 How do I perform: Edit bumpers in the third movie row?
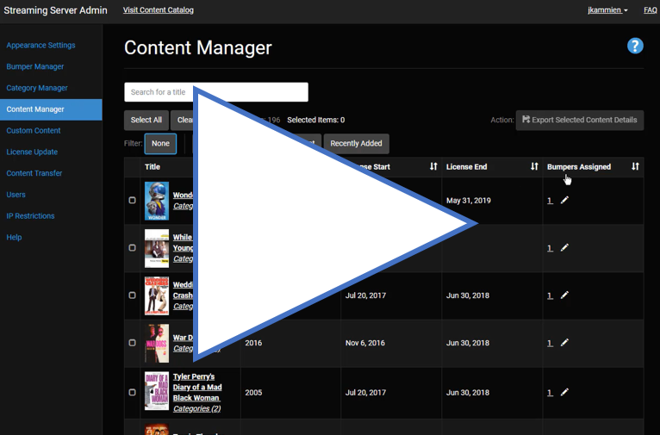564,295
